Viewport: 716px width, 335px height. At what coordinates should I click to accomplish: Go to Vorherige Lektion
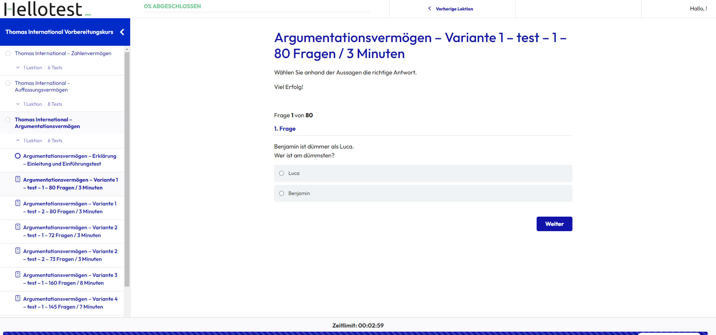(454, 9)
